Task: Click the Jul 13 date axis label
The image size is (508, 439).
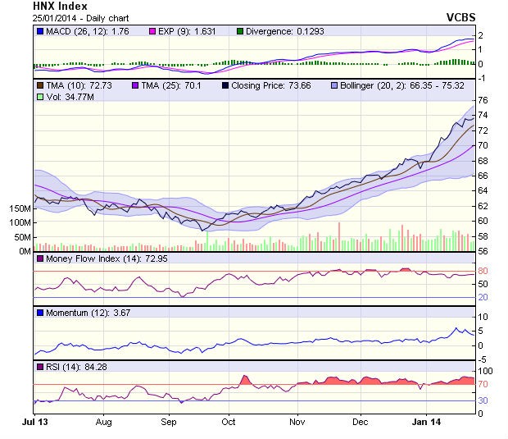Action: [35, 423]
